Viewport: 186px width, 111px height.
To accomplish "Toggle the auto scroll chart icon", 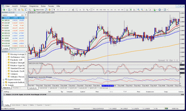I will click(146, 10).
